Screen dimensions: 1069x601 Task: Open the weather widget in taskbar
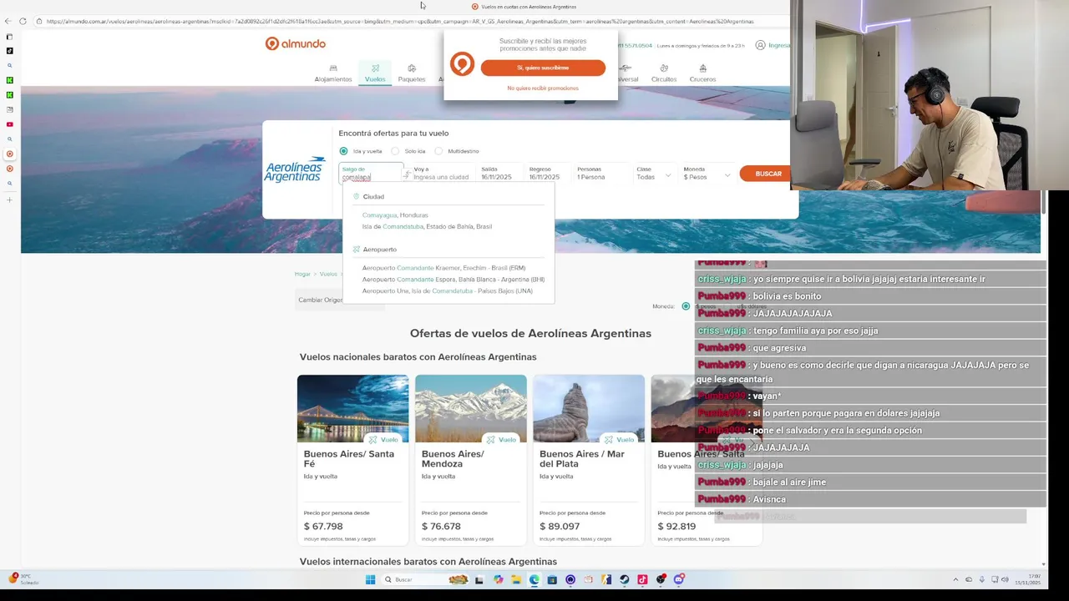click(x=23, y=579)
